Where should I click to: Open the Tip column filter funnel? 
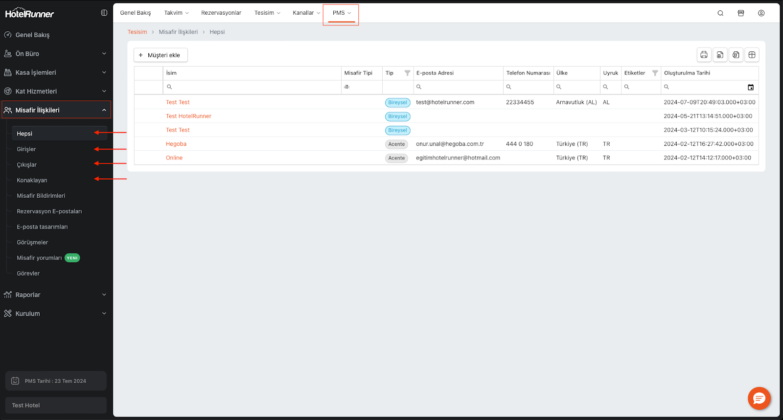coord(407,73)
